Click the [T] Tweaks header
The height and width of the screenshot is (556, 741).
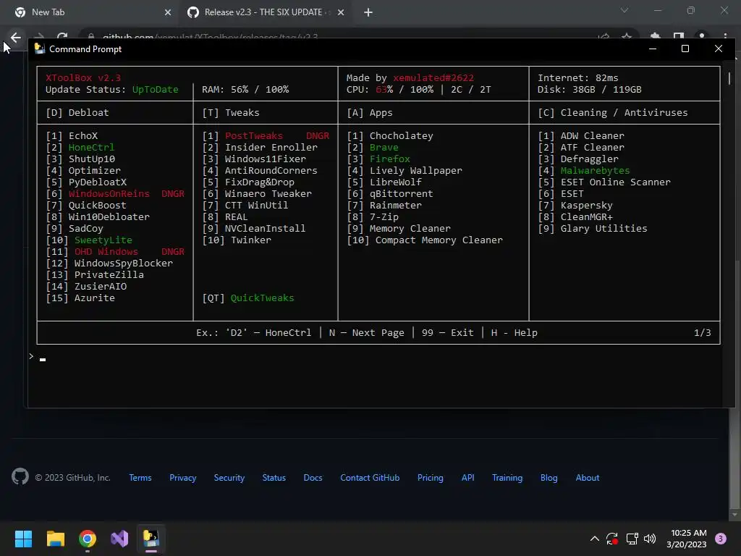tap(231, 112)
